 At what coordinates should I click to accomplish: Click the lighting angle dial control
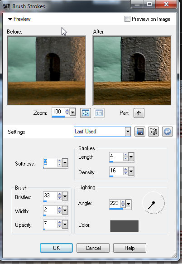153,203
